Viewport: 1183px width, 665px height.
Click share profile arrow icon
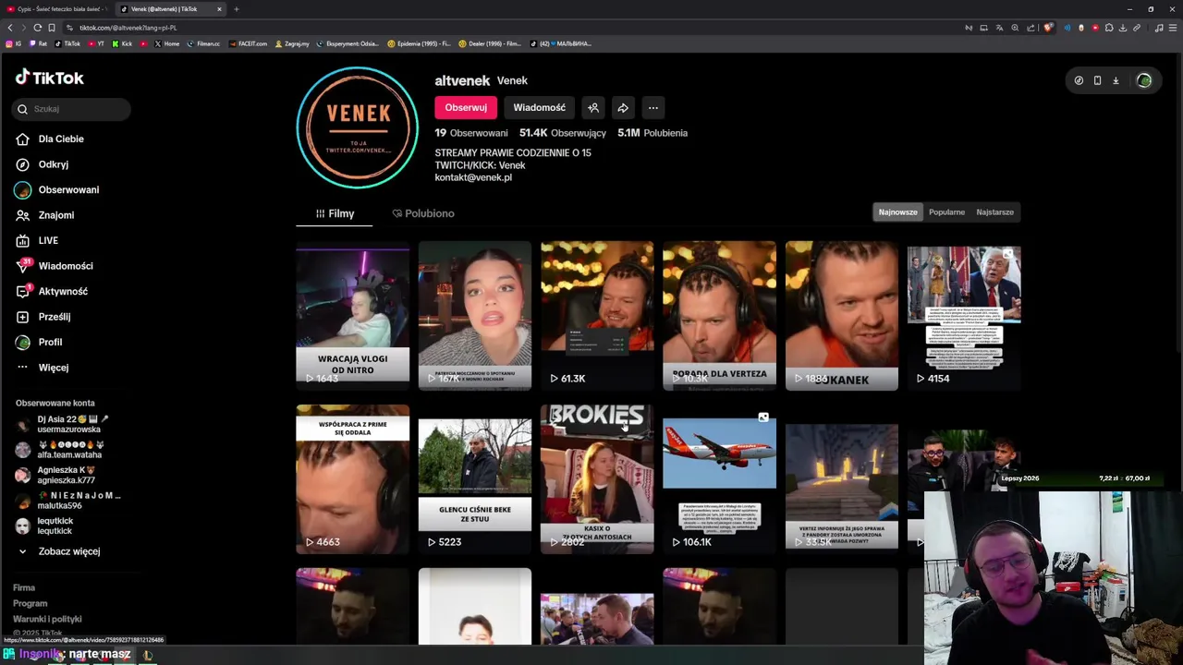pyautogui.click(x=623, y=107)
